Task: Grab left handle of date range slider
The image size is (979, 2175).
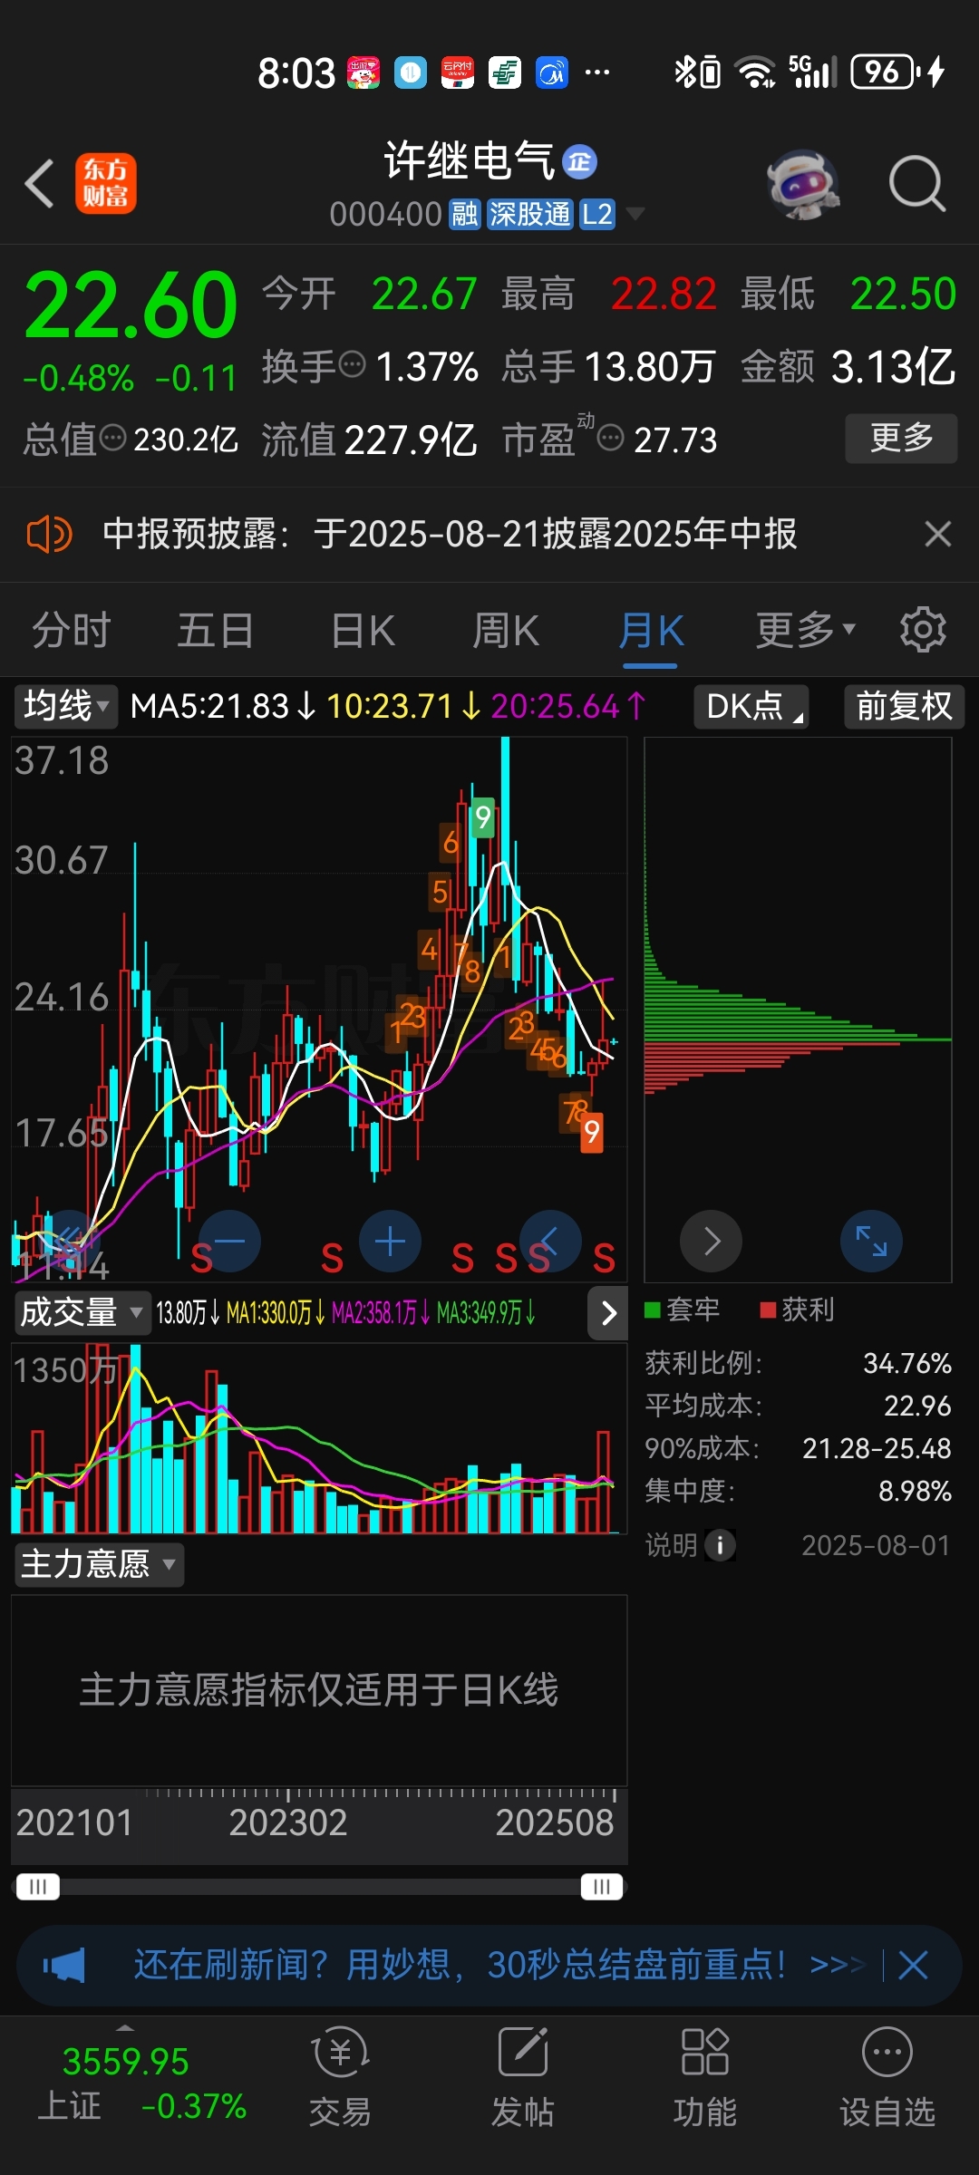Action: [x=38, y=1887]
